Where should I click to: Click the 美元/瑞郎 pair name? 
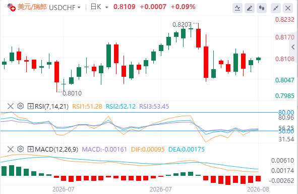[32, 7]
